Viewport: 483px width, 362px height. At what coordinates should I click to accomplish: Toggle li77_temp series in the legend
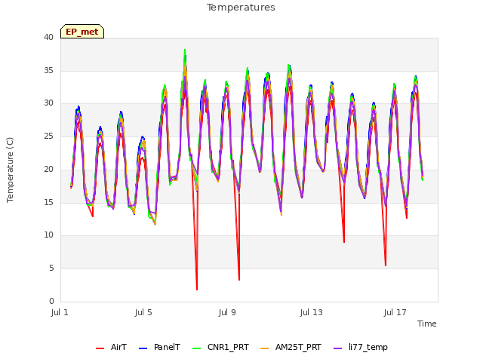361,348
